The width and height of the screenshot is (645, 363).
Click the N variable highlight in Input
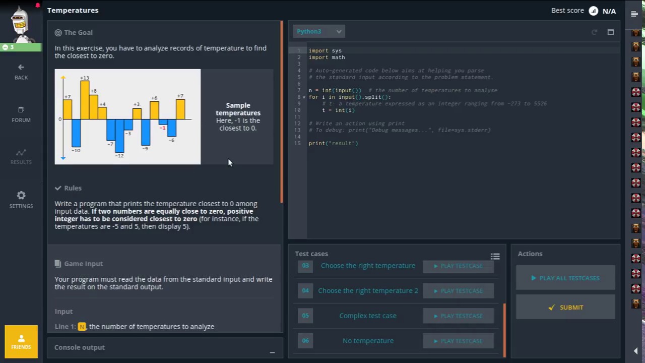(82, 327)
